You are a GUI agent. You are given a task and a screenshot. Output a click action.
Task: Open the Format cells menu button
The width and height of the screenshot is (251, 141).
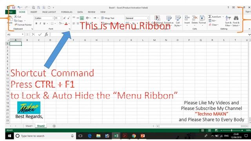pos(202,21)
